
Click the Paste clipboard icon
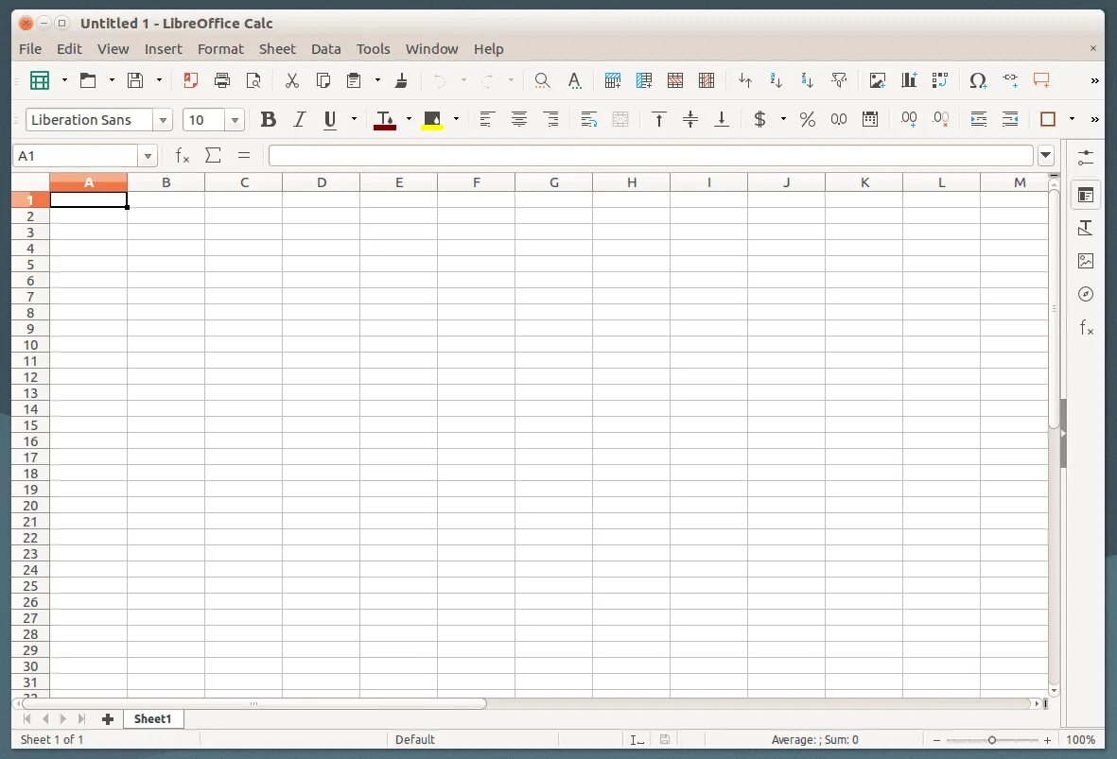coord(354,80)
